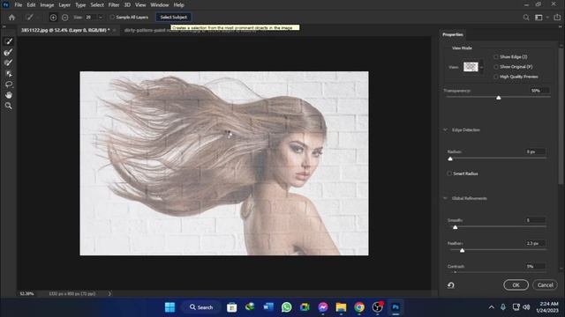Click the search magnifier in options bar
This screenshot has width=565, height=317.
tap(526, 18)
